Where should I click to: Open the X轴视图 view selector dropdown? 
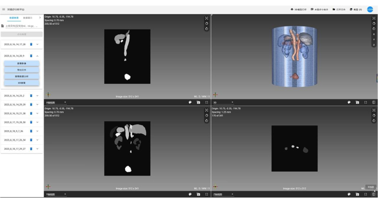56,102
